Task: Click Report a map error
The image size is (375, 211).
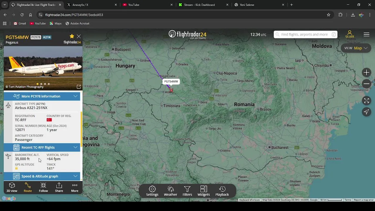Action: click(364, 200)
